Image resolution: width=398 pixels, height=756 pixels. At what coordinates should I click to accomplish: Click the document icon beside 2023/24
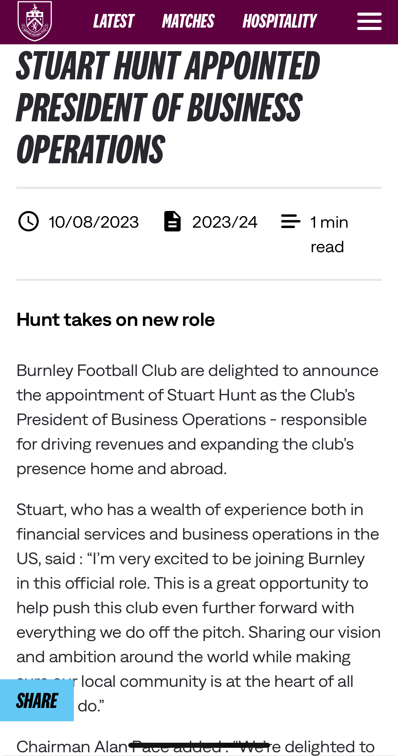click(x=172, y=222)
